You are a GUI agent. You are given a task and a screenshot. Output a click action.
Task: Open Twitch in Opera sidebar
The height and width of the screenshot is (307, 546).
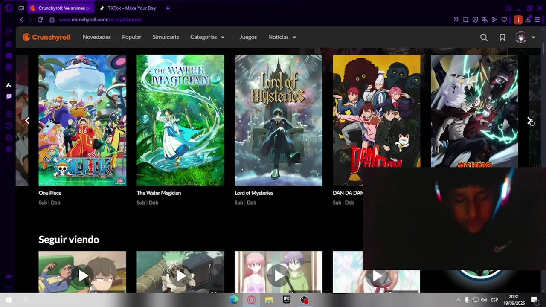[x=9, y=96]
